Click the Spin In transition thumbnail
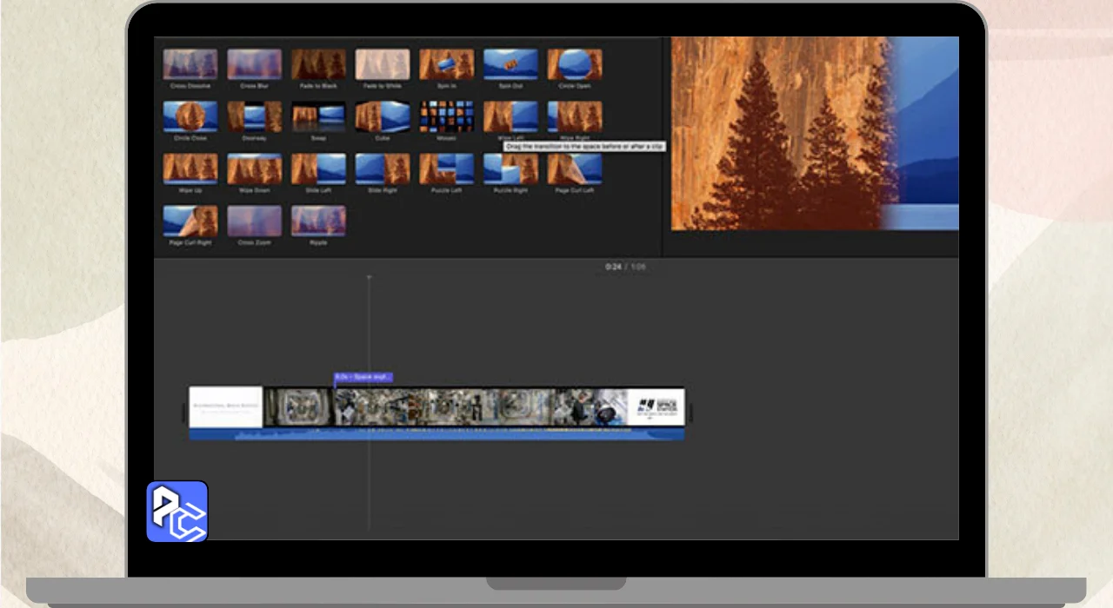This screenshot has height=608, width=1113. point(447,64)
